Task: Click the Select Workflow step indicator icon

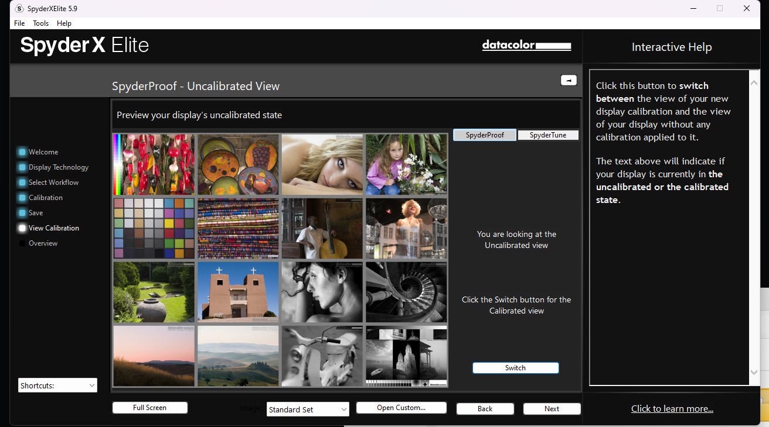Action: 22,182
